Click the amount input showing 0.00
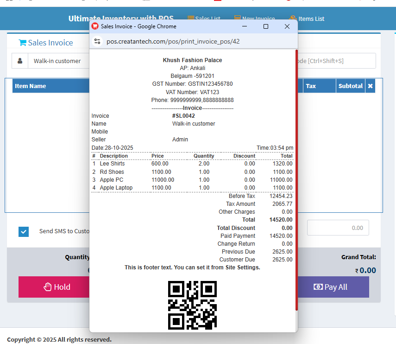The width and height of the screenshot is (396, 344). tap(338, 228)
